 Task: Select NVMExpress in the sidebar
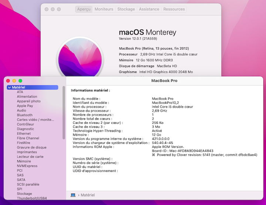click(x=27, y=166)
